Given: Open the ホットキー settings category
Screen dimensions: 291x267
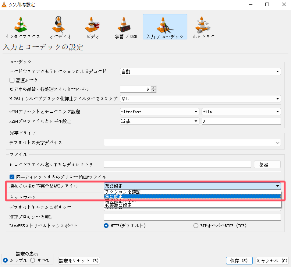Looking at the screenshot, I should click(203, 27).
